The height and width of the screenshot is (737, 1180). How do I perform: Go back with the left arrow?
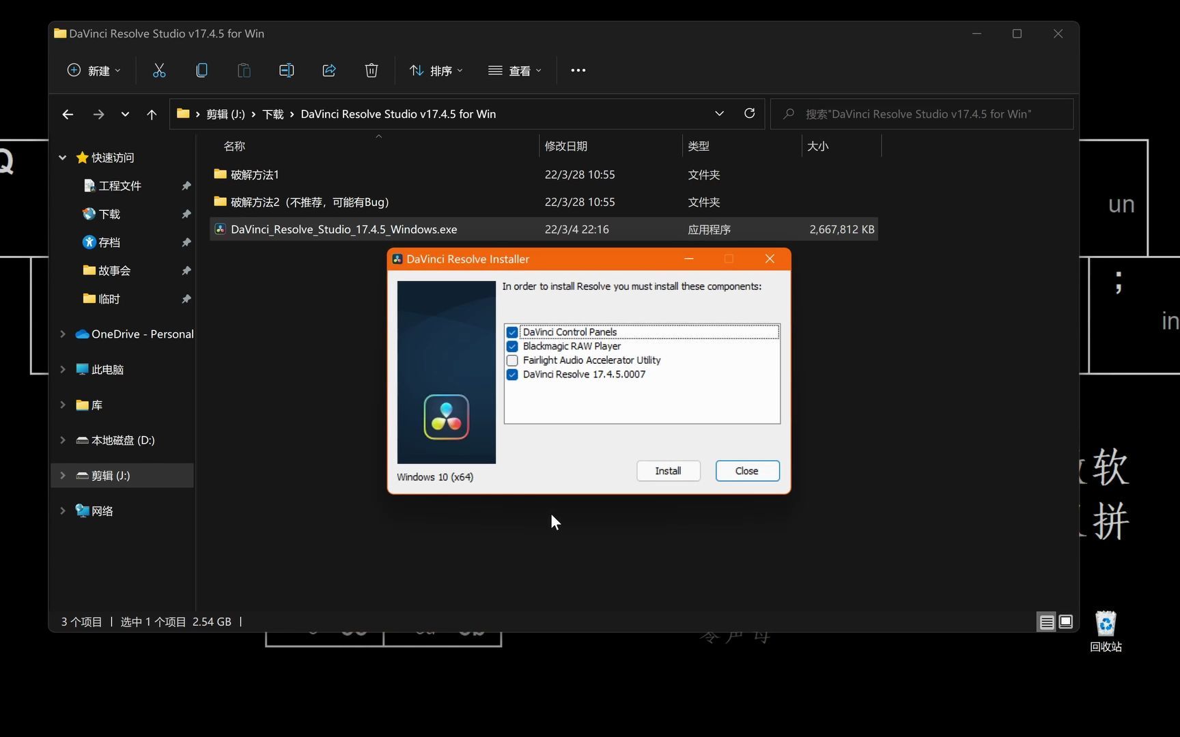tap(68, 114)
